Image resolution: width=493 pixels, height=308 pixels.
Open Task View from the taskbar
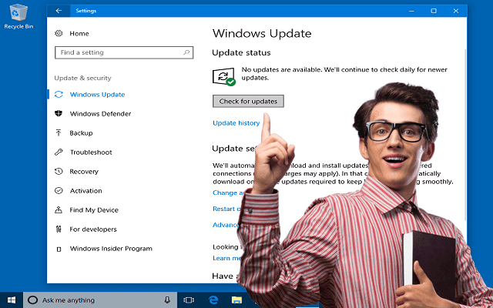(189, 300)
